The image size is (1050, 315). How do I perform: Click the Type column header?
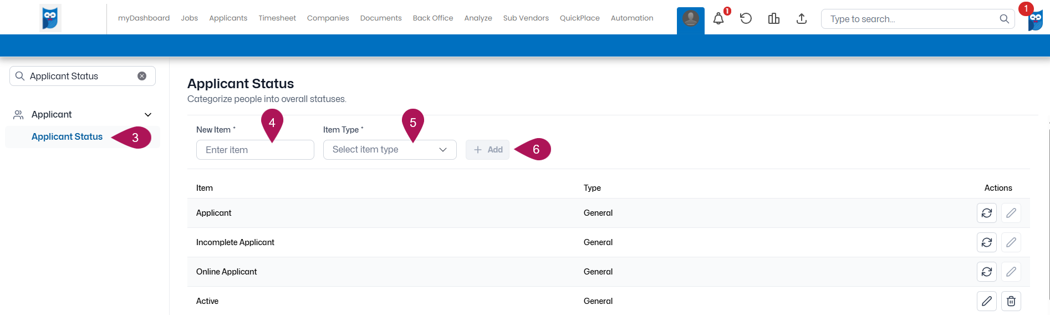click(x=592, y=188)
